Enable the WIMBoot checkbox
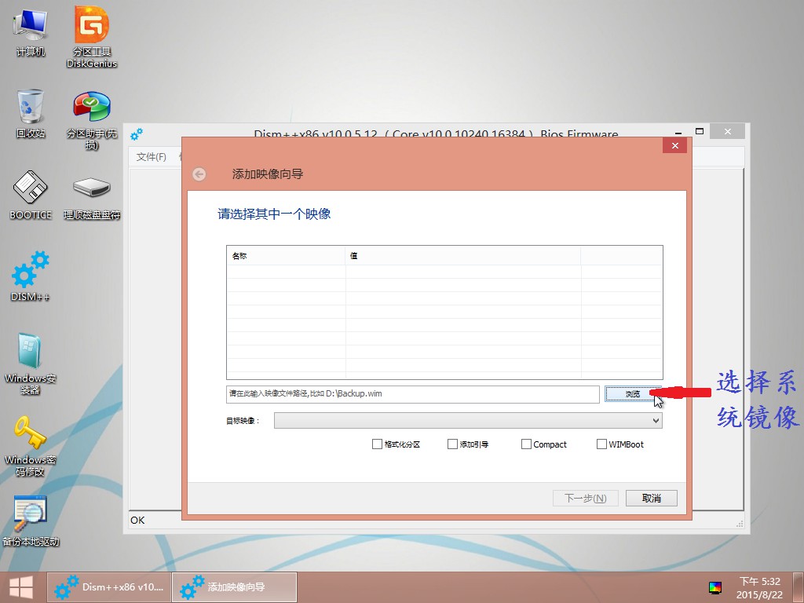804x603 pixels. [x=602, y=444]
